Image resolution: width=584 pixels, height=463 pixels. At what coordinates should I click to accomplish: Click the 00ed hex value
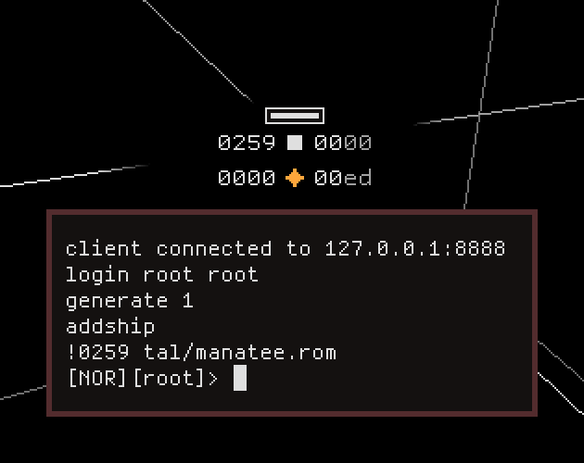coord(343,178)
